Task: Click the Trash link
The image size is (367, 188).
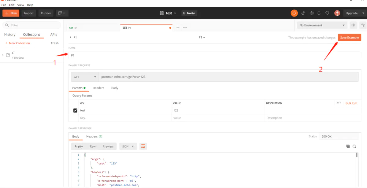Action: tap(55, 43)
